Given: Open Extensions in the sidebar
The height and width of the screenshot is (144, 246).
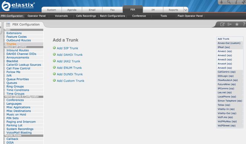Looking at the screenshot, I should 14,33.
